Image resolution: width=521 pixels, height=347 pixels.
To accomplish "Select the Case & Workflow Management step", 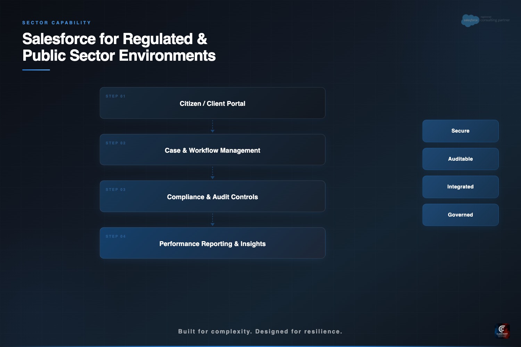I will click(212, 150).
